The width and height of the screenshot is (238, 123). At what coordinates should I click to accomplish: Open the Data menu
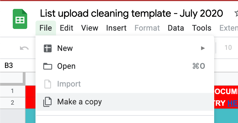[176, 28]
